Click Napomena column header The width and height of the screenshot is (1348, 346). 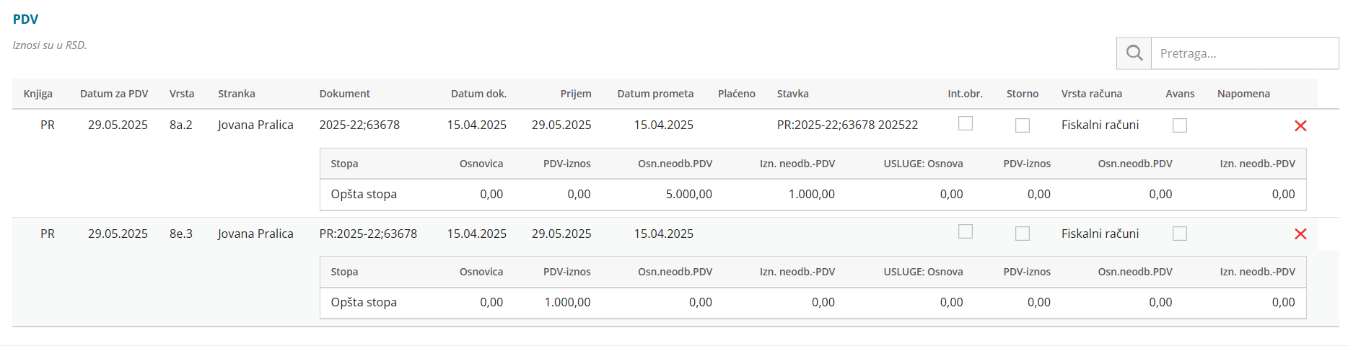1243,94
